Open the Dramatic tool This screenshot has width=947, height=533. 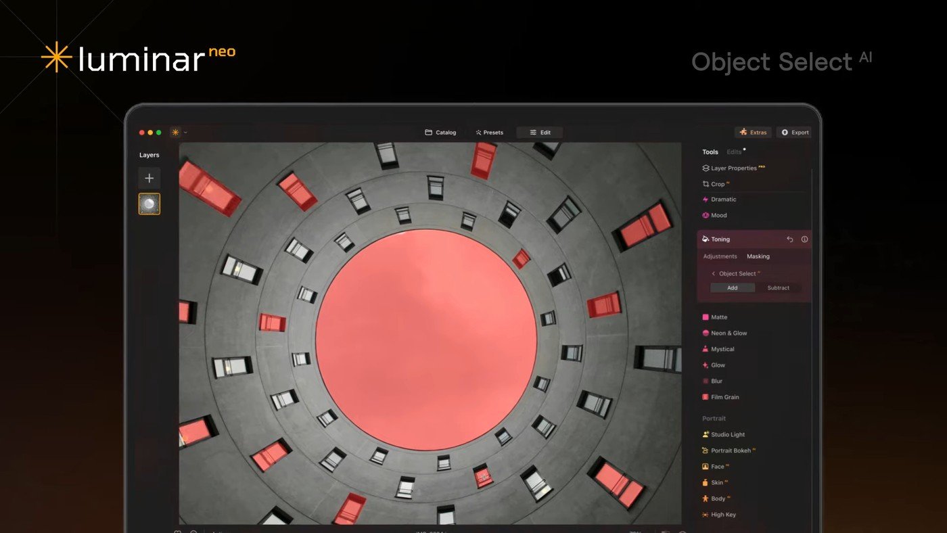click(720, 200)
